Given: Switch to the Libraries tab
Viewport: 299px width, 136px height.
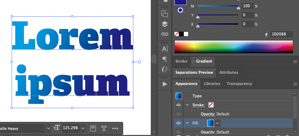Looking at the screenshot, I should click(x=212, y=84).
